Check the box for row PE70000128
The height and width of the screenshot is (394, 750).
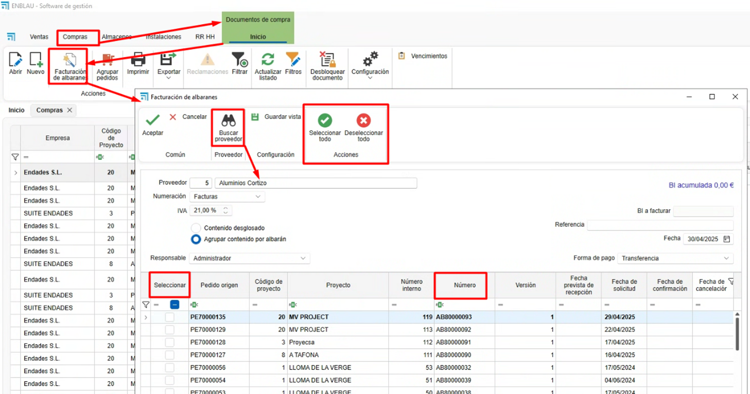tap(169, 343)
